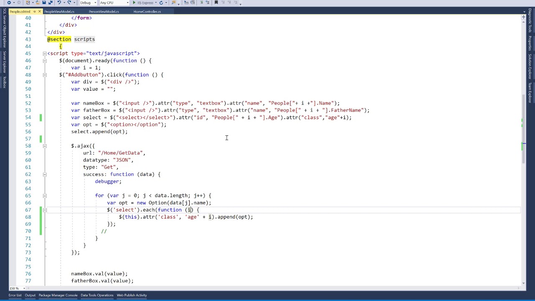Click the Navigate Backward toolbar icon
The image size is (535, 301).
[x=9, y=3]
